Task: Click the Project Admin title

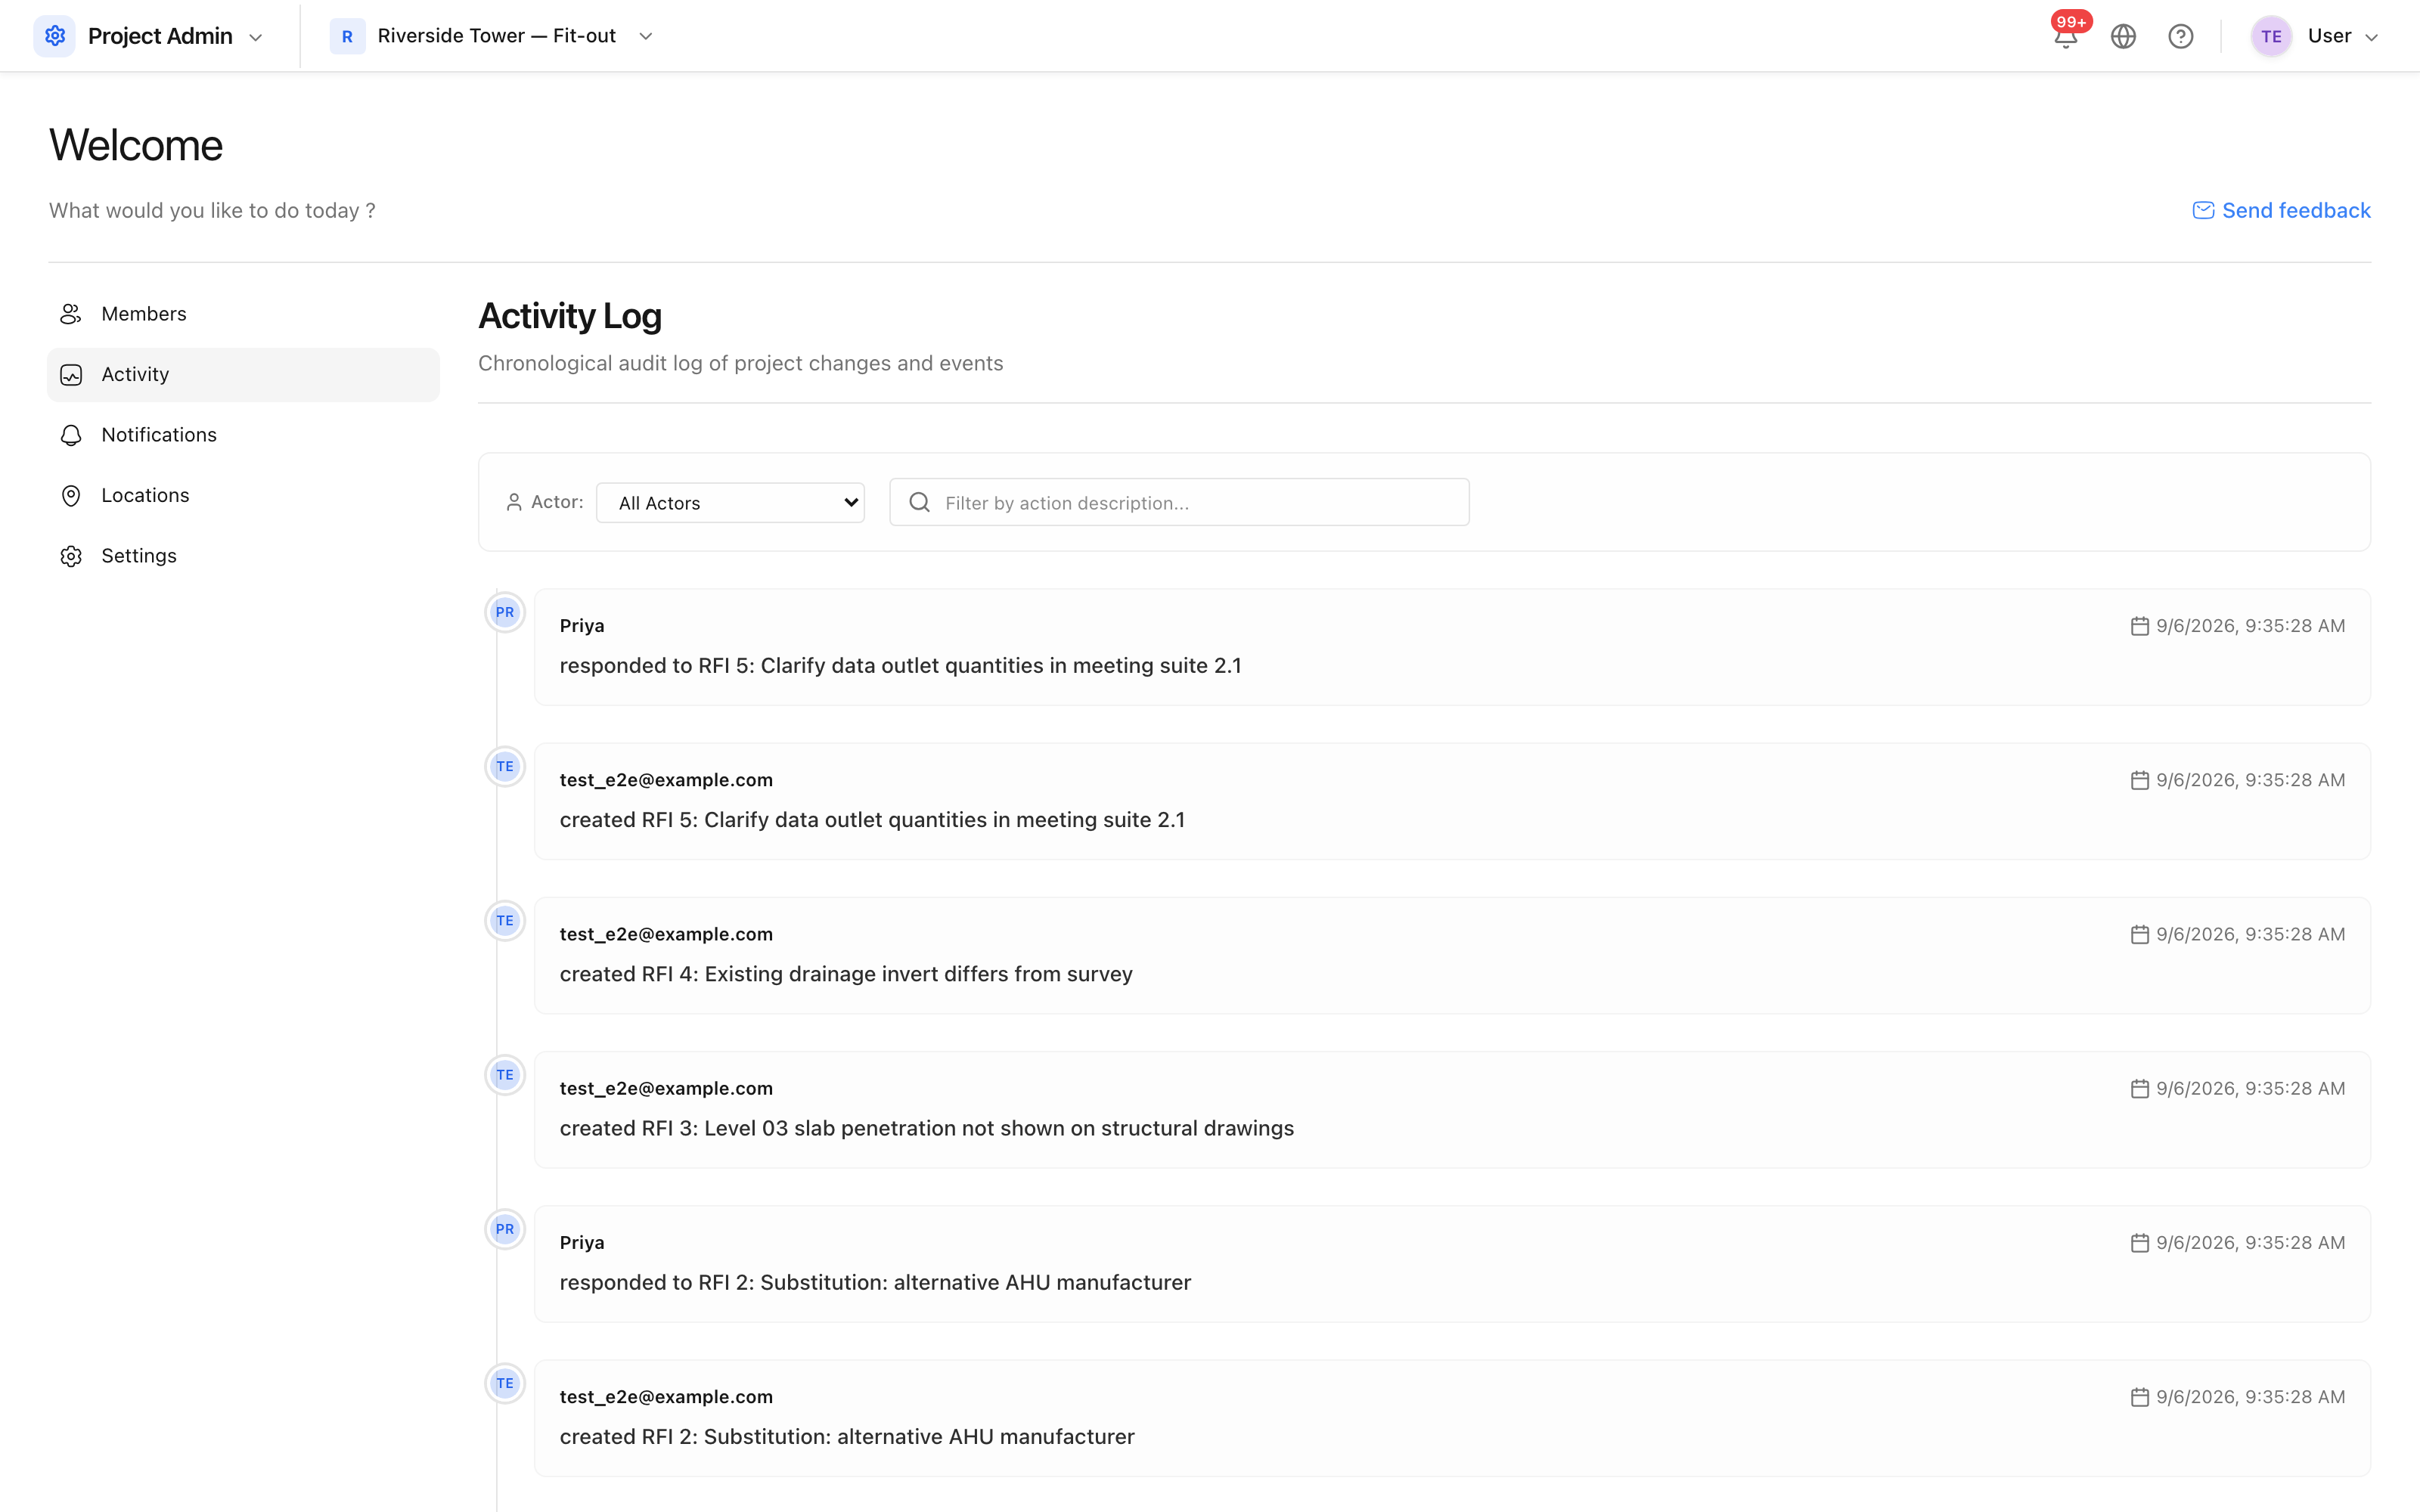Action: pyautogui.click(x=160, y=36)
